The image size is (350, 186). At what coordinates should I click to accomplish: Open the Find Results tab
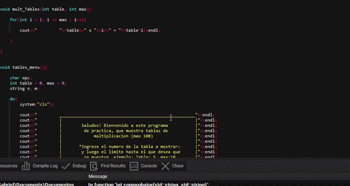(108, 166)
